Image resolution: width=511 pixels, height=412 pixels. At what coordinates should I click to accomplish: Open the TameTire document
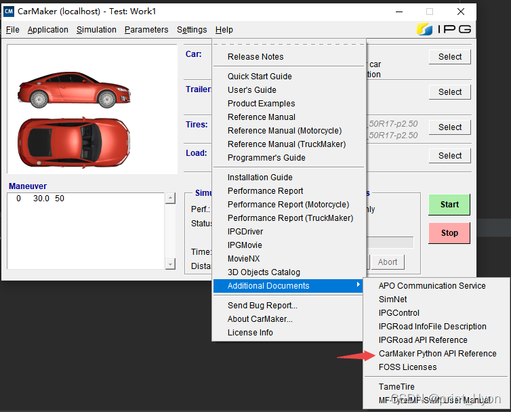tap(436, 386)
